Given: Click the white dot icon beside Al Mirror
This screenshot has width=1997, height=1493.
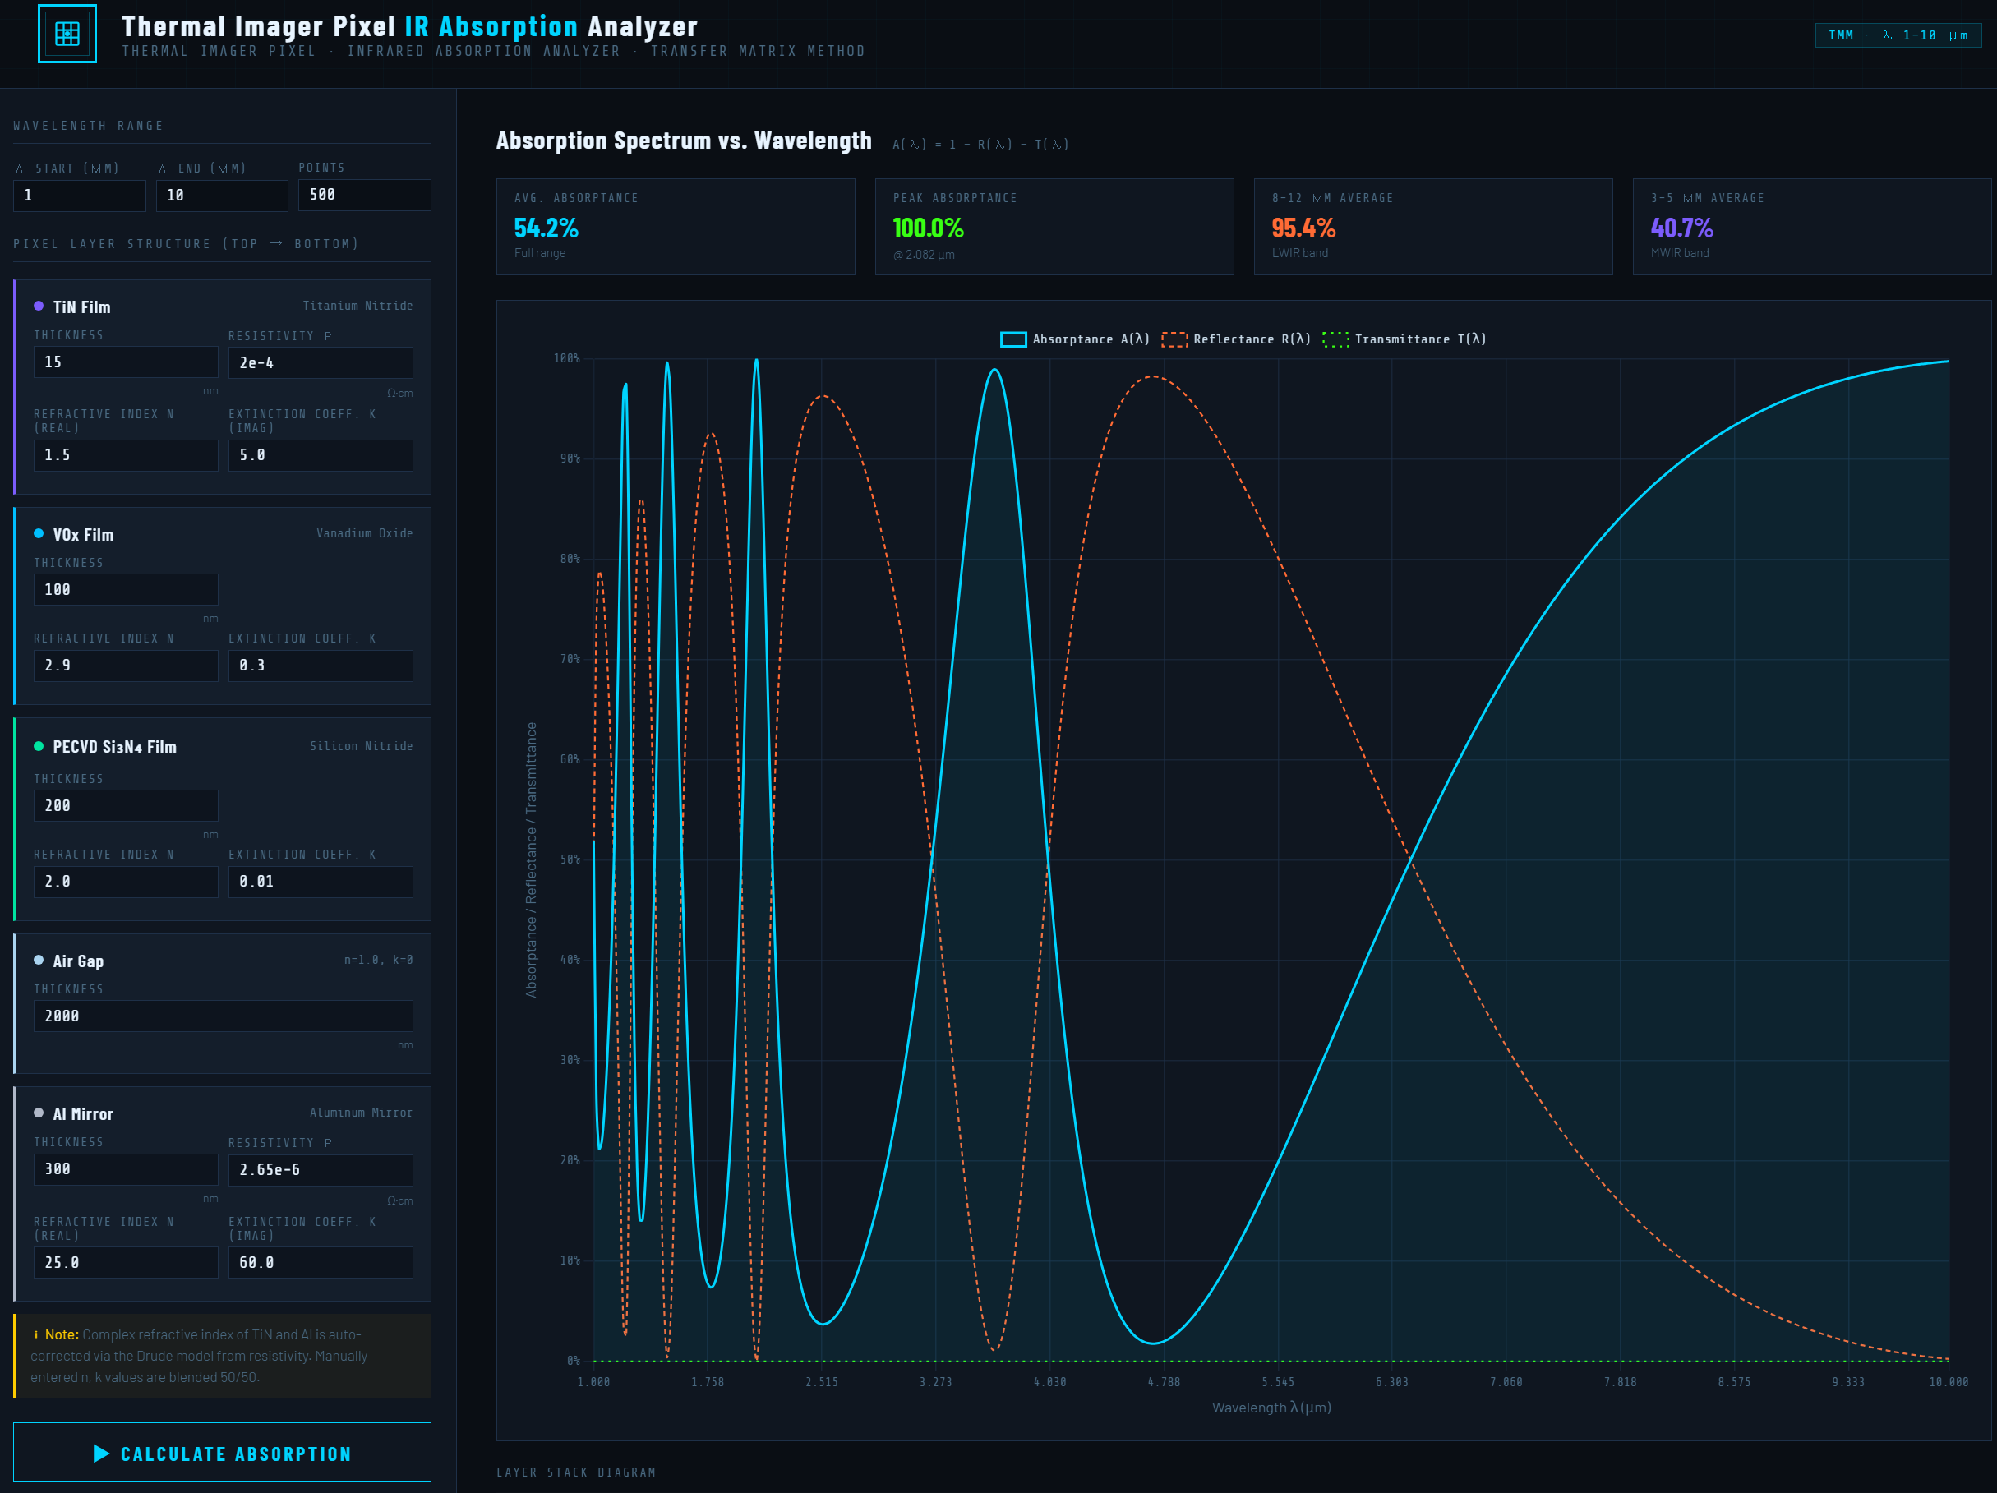Looking at the screenshot, I should (38, 1113).
